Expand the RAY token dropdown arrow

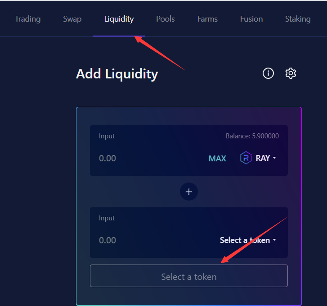pos(274,158)
